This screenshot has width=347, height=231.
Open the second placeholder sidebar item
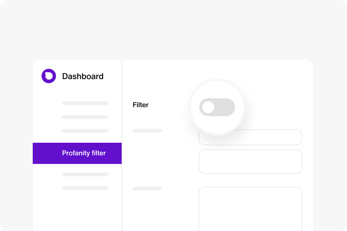pos(85,117)
